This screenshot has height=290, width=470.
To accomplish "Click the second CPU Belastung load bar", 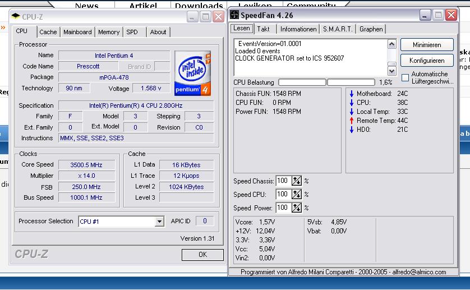I will (351, 82).
